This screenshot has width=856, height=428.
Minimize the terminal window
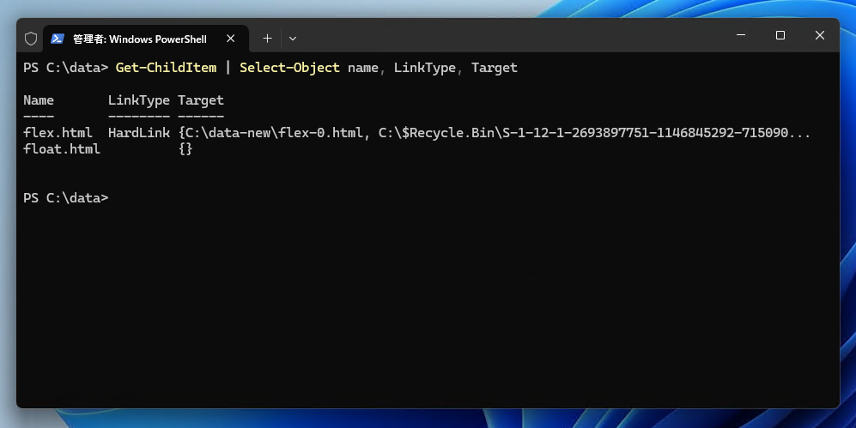(741, 35)
